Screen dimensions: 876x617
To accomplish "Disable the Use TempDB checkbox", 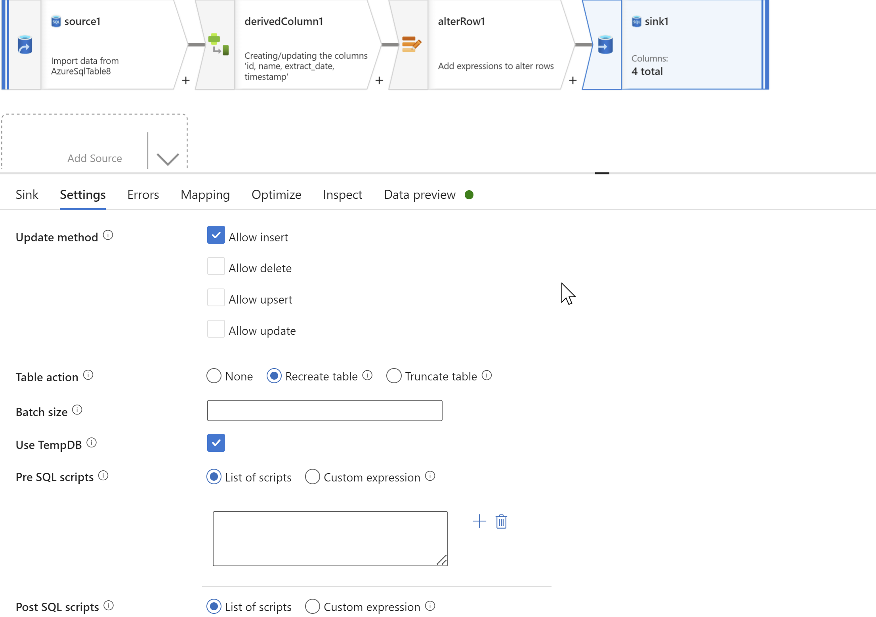I will [x=216, y=443].
